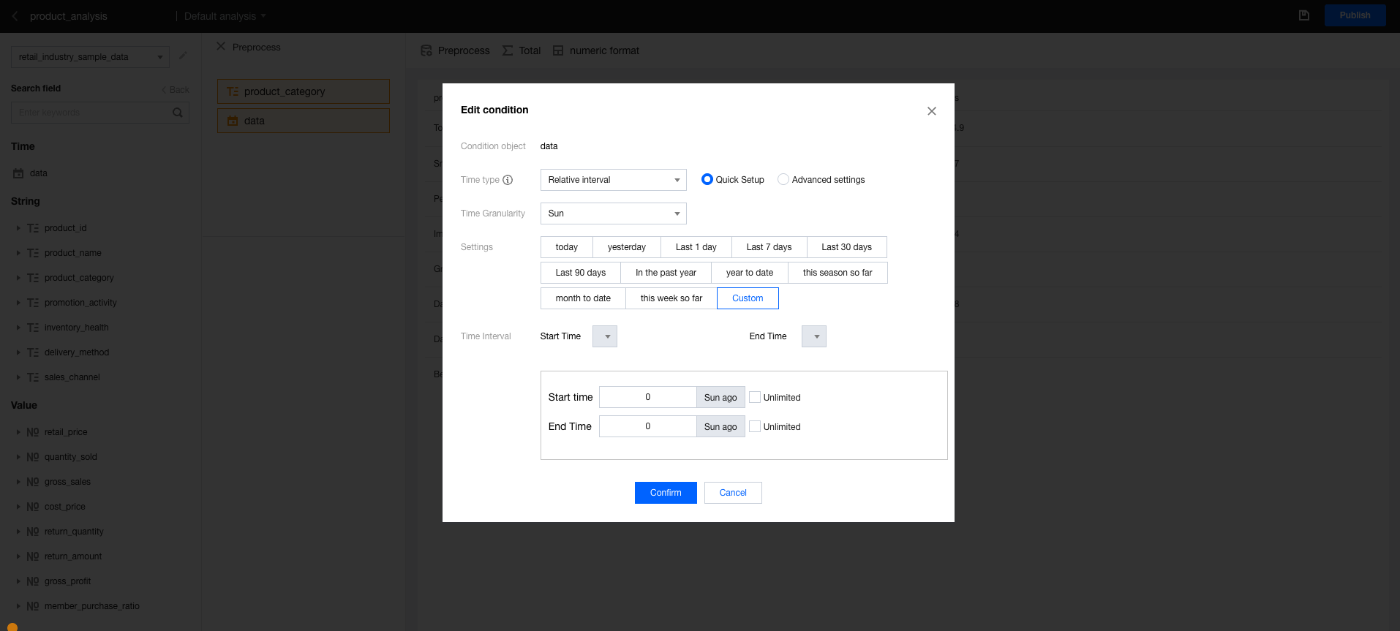Click the search magnifier icon
The image size is (1400, 631).
pyautogui.click(x=178, y=113)
